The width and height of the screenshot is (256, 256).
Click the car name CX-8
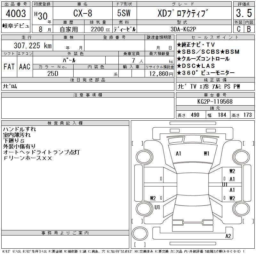coord(82,13)
